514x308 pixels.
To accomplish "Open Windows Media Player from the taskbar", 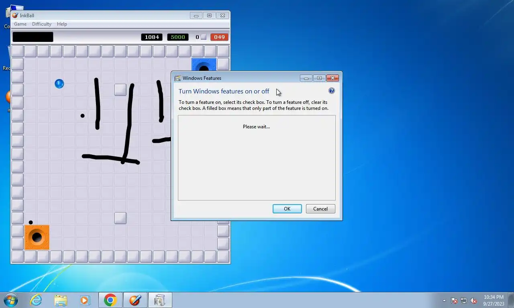I will [x=85, y=300].
